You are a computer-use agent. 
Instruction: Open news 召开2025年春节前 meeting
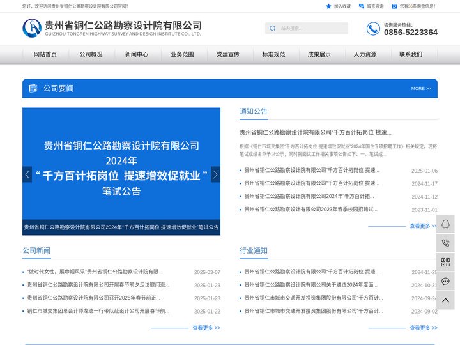coord(93,298)
